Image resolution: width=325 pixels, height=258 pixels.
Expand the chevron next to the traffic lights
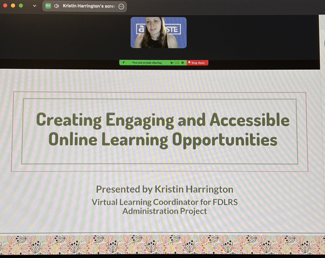coord(34,5)
